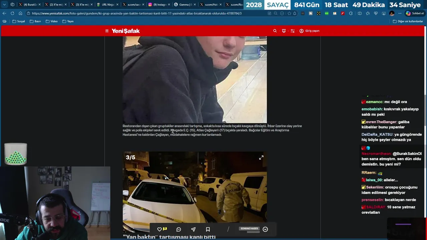Open the browser extensions puzzle icon

pos(351,13)
